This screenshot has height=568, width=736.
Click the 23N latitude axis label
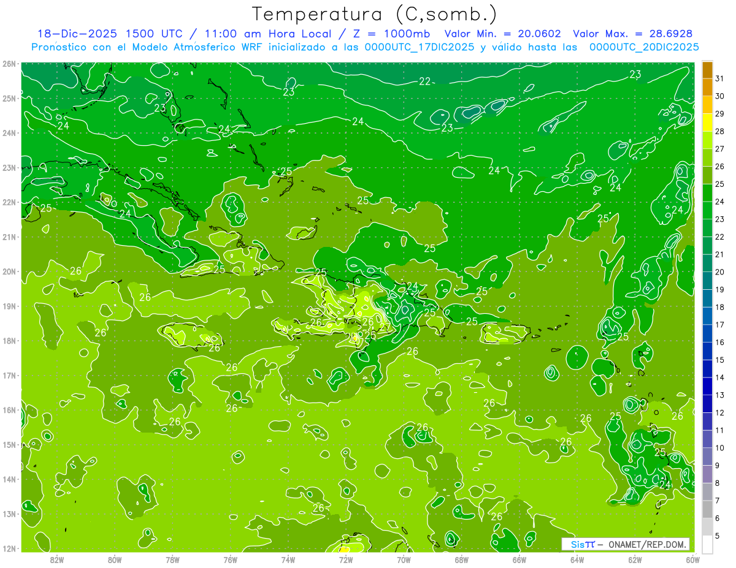9,167
